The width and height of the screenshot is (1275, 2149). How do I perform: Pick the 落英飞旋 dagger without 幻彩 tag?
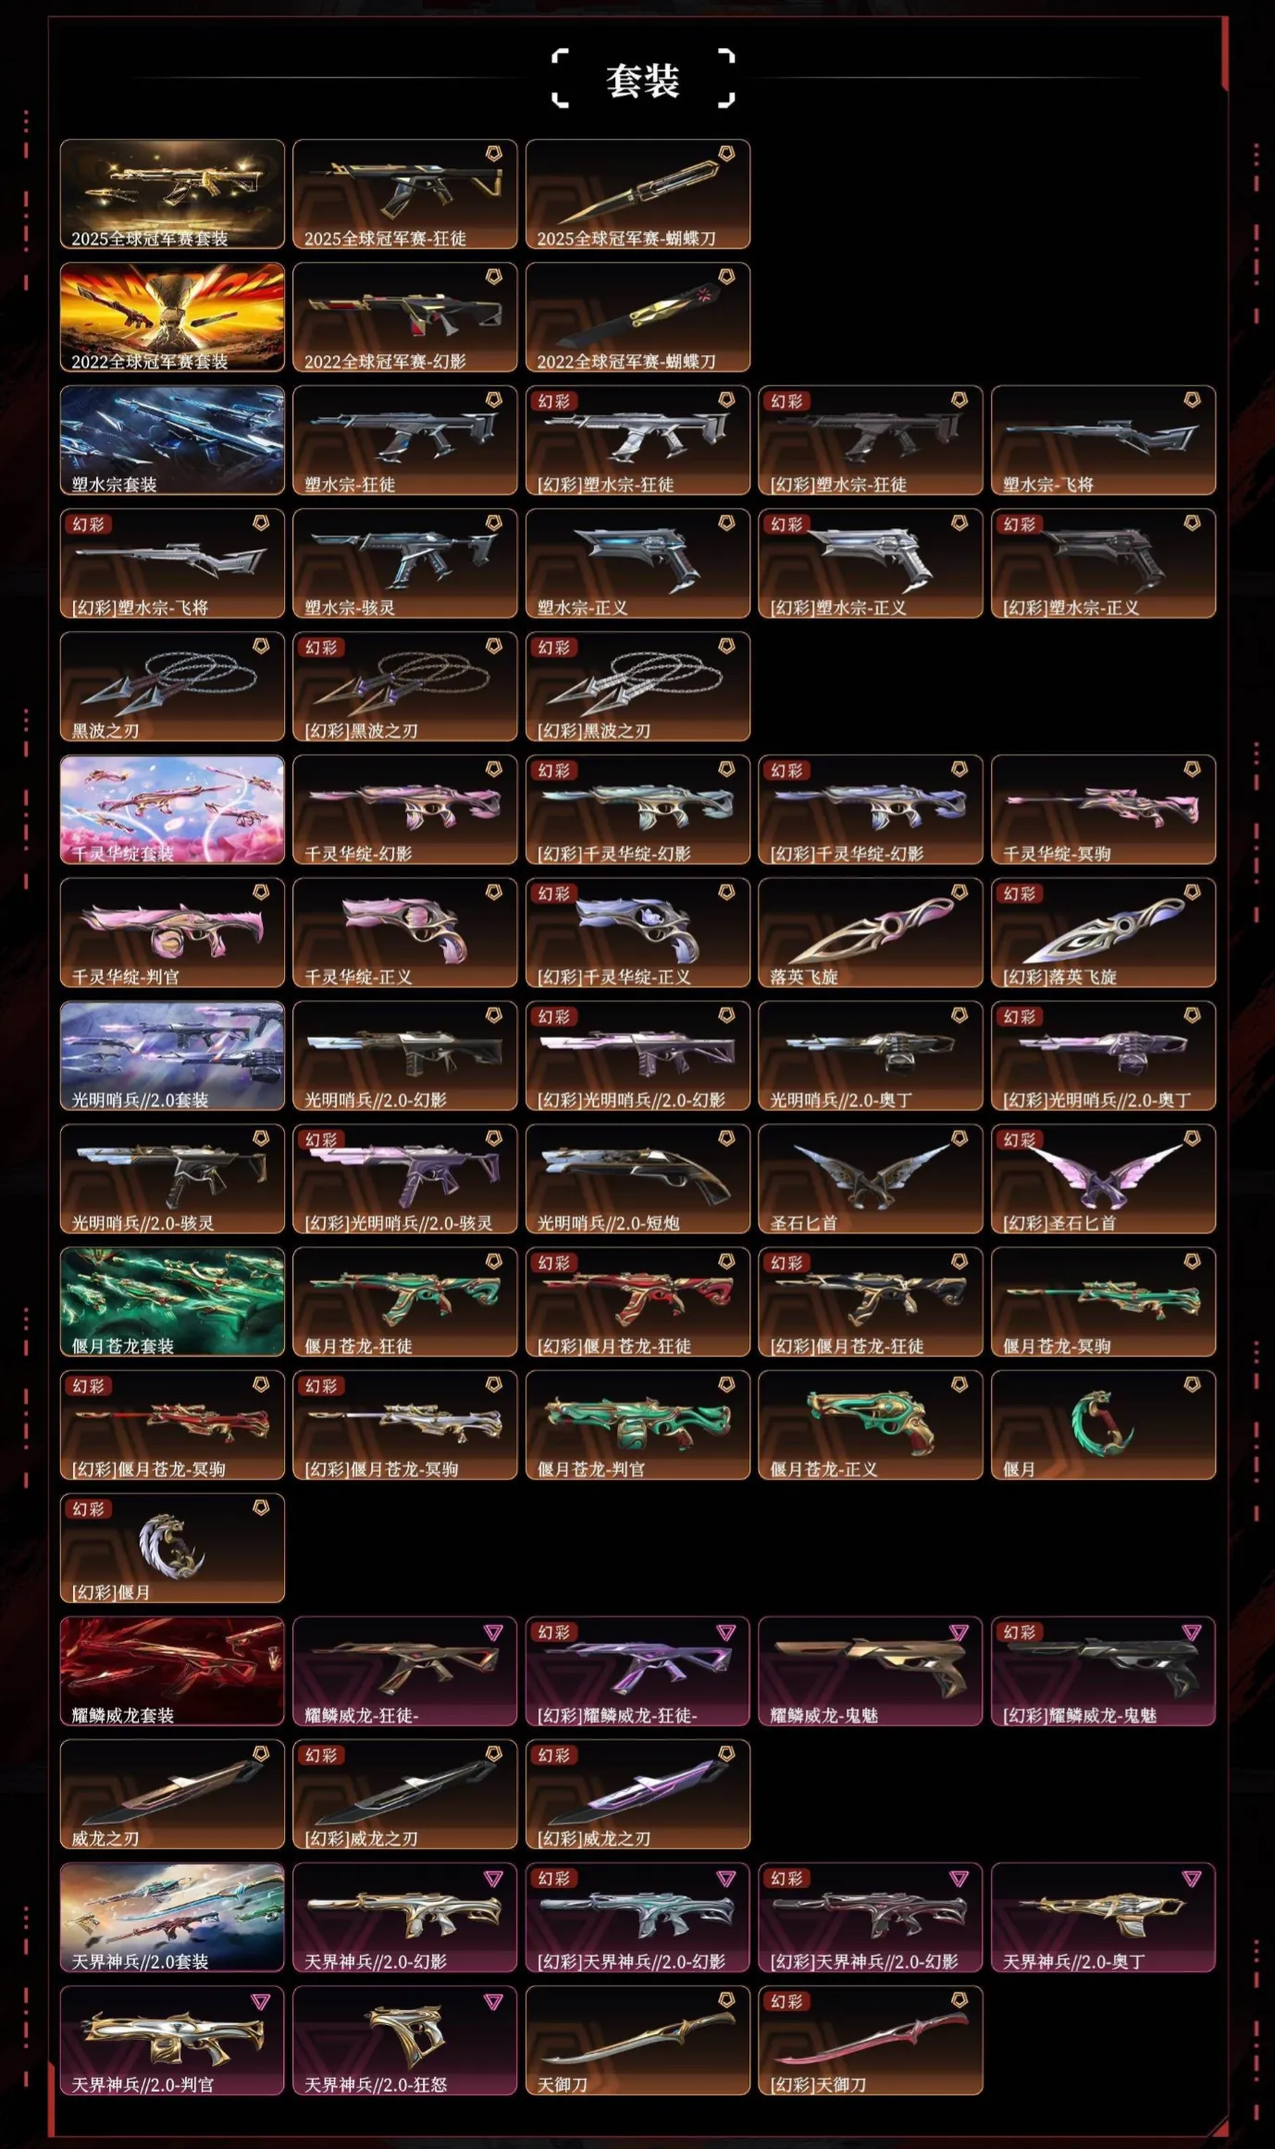pos(871,932)
